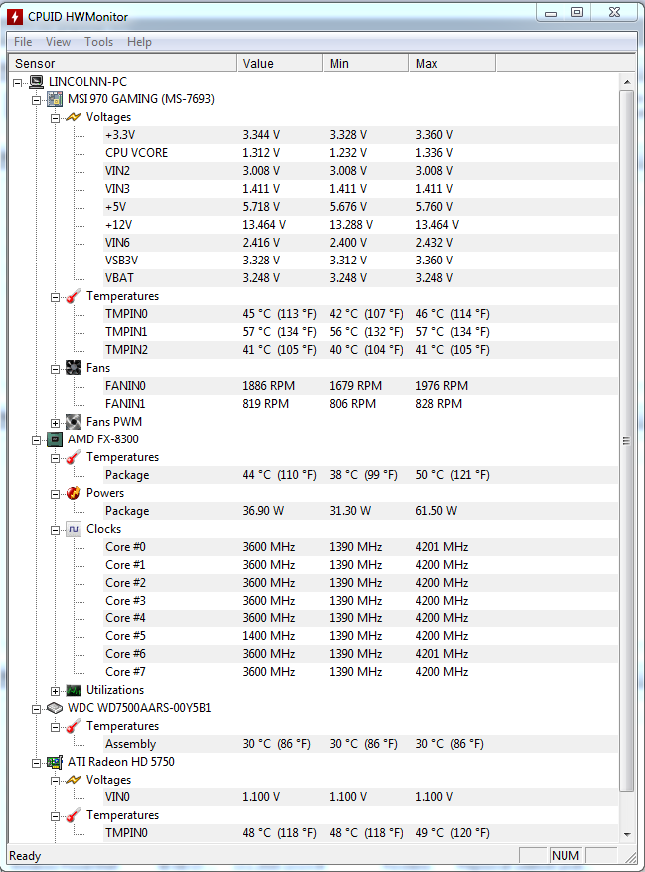Click the WDC hard drive icon
This screenshot has width=645, height=872.
(x=55, y=709)
